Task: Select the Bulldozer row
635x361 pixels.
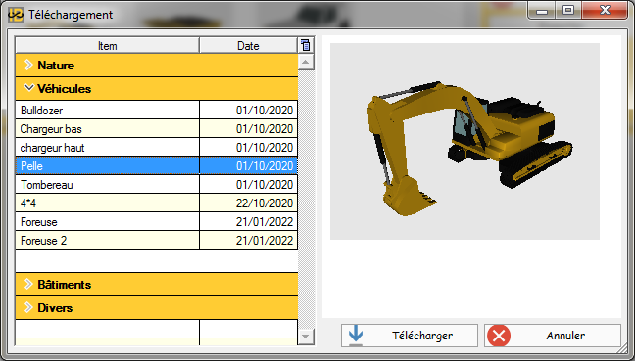Action: click(157, 110)
